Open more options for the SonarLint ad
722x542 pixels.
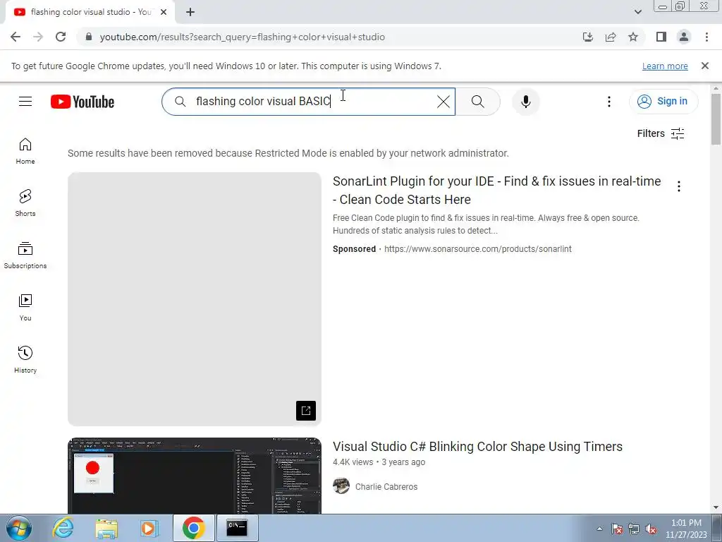coord(679,186)
